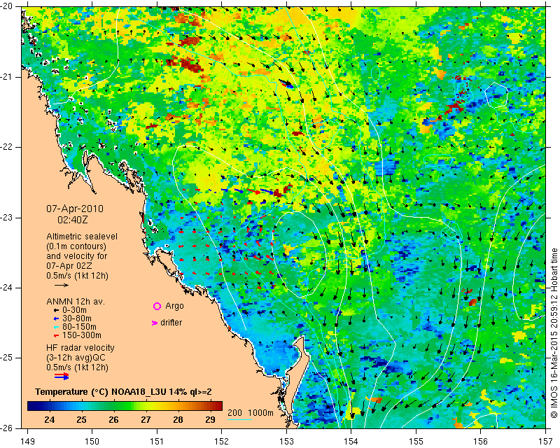Click the black 0-30m legend arrow
The width and height of the screenshot is (560, 448).
[56, 311]
